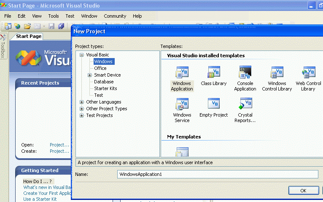Viewport: 323px width, 202px height.
Task: Select Test Projects in the tree
Action: 99,115
